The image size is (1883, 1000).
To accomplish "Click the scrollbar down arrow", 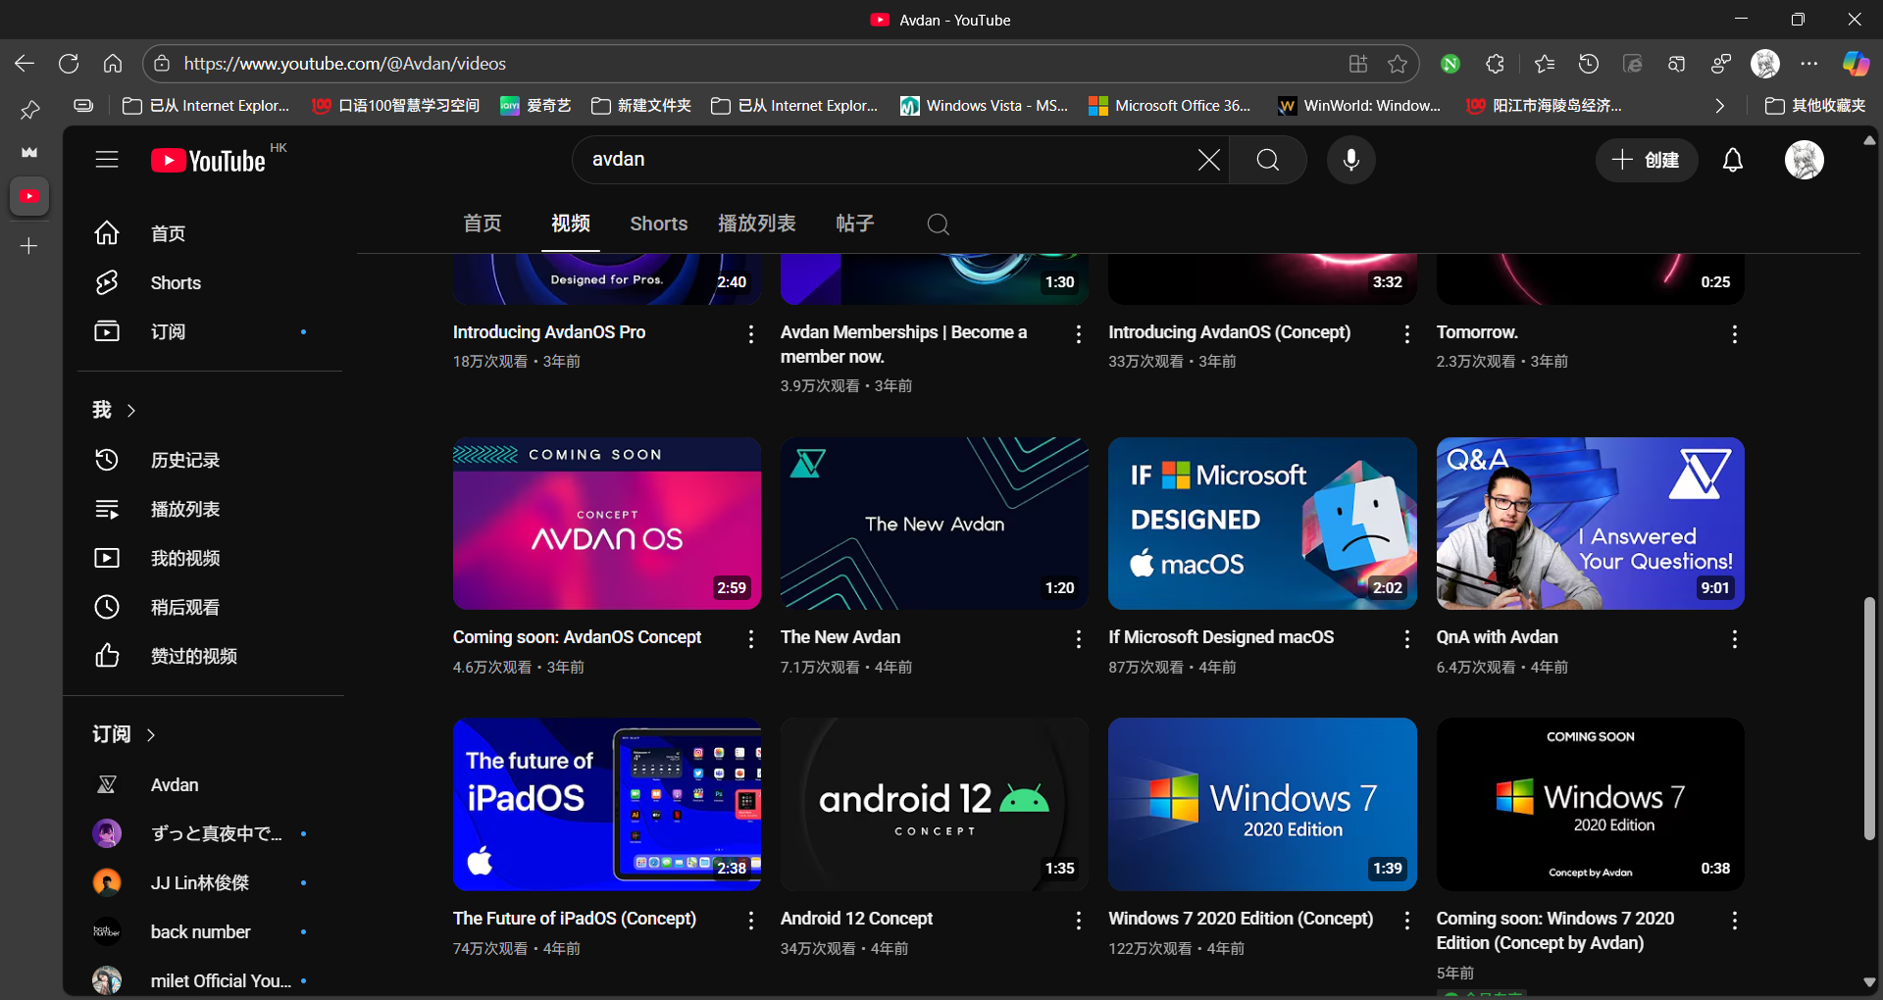I will click(x=1869, y=982).
